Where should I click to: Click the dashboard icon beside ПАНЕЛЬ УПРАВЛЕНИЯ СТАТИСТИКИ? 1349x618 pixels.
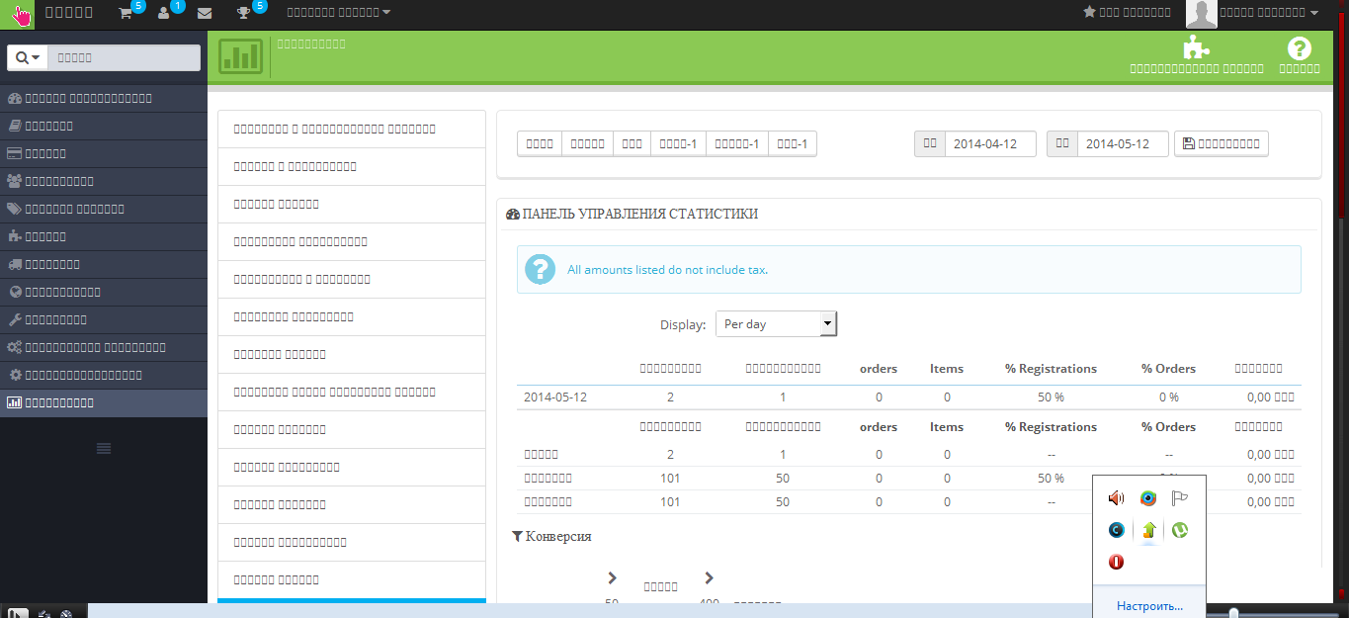point(512,215)
